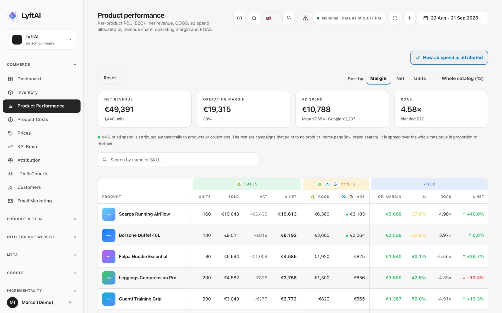Click the Felpa Hoodie Essential product thumbnail
502x313 pixels.
point(109,257)
